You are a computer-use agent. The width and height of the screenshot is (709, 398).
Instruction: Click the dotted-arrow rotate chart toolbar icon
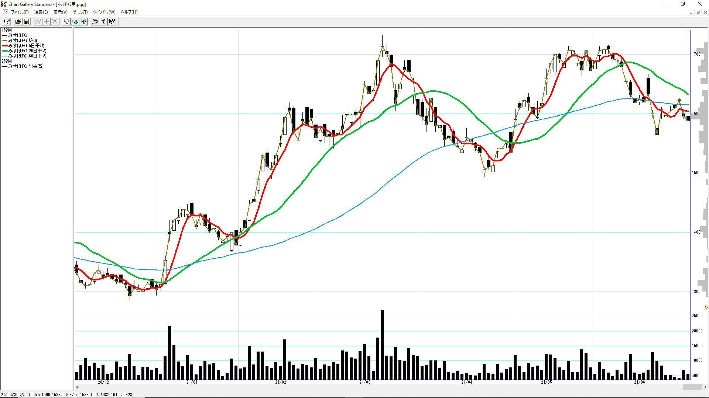(66, 21)
